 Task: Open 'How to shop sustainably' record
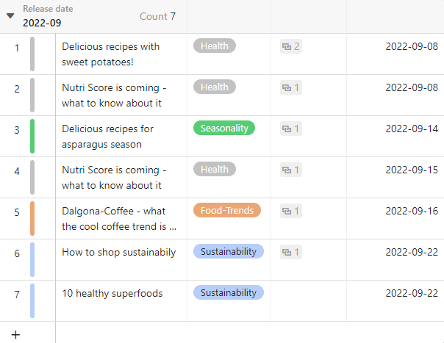(118, 252)
